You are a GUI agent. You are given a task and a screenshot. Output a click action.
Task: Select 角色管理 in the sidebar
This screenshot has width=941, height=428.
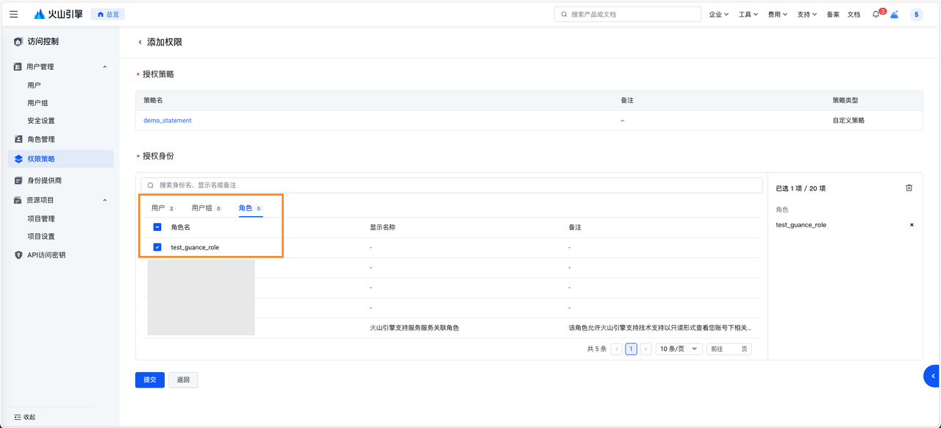tap(41, 140)
